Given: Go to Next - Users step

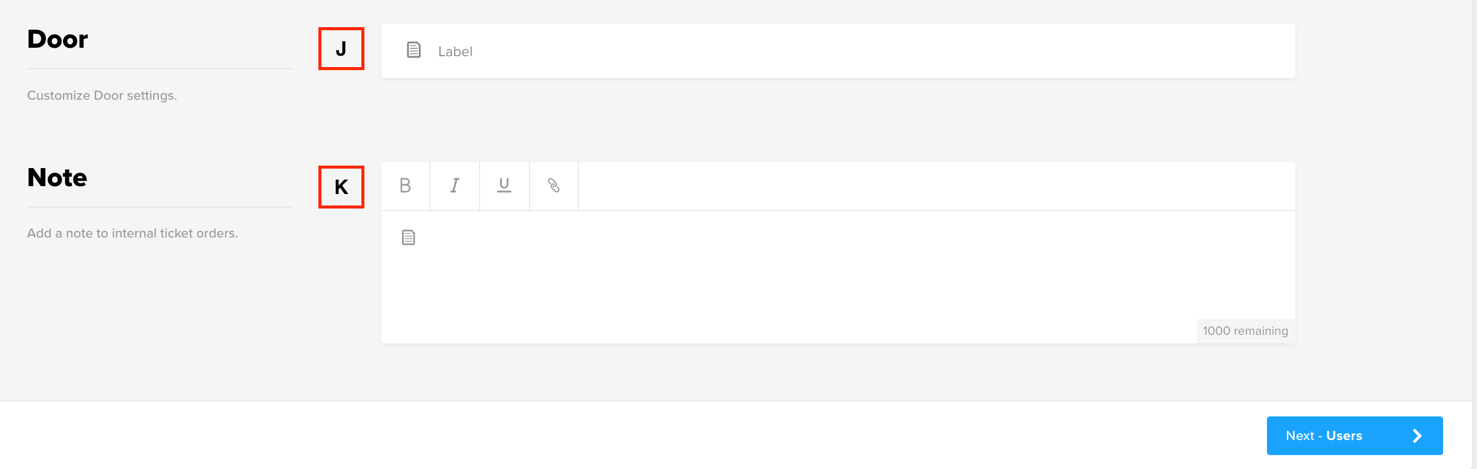Looking at the screenshot, I should point(1355,436).
